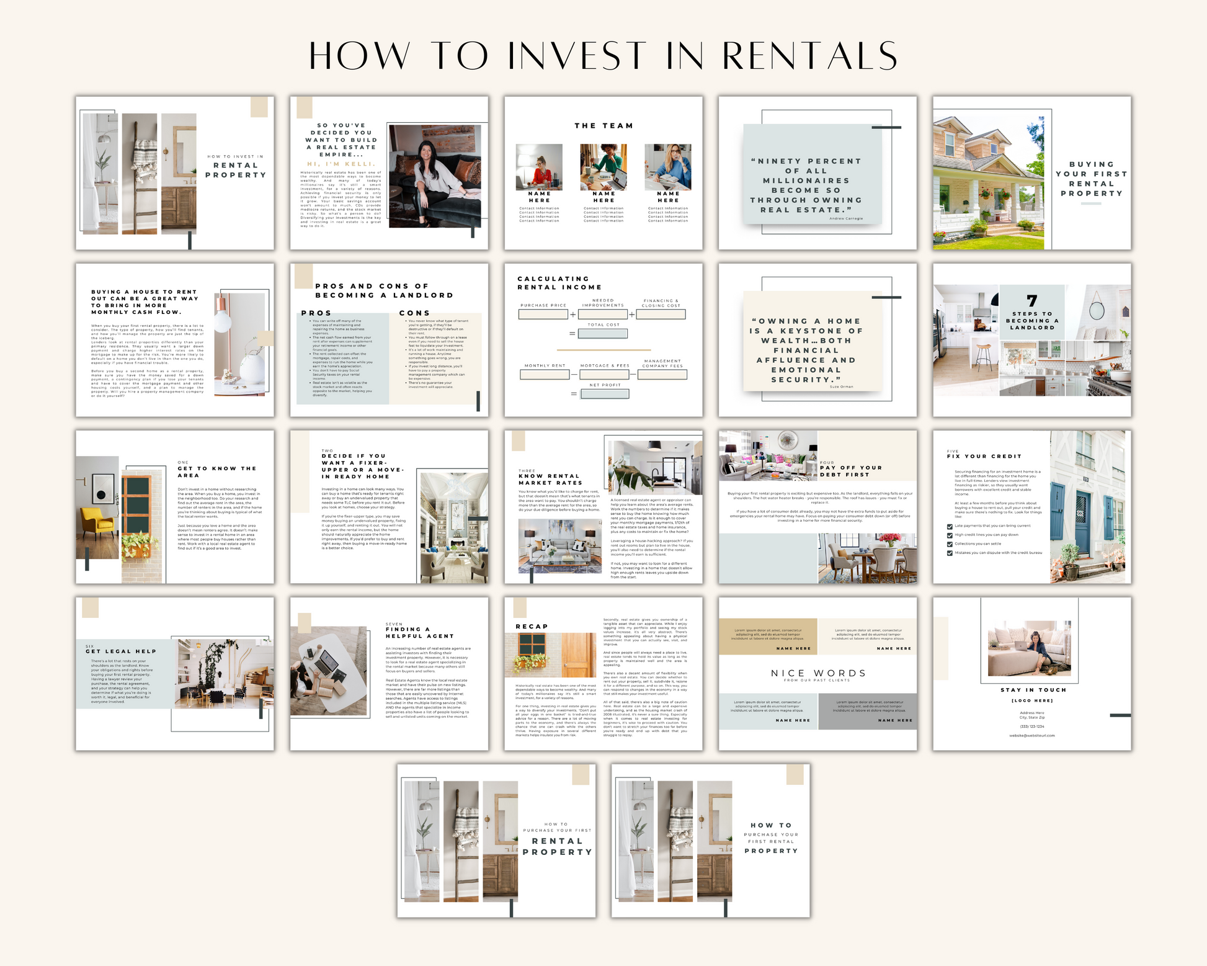Image resolution: width=1207 pixels, height=966 pixels.
Task: Open 'The Team' slide thumbnail
Action: click(x=603, y=173)
